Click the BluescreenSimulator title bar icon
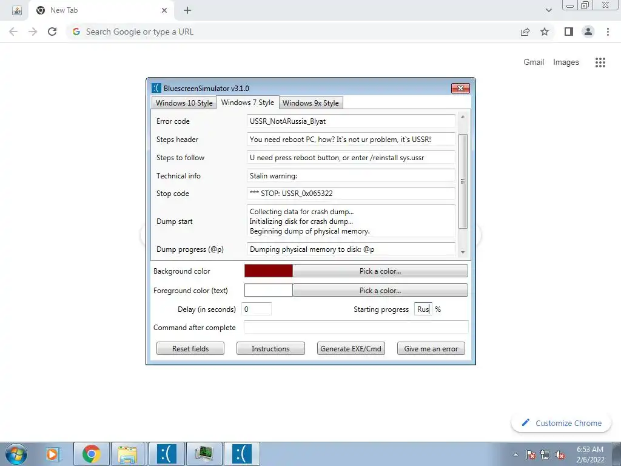The height and width of the screenshot is (466, 621). tap(156, 88)
